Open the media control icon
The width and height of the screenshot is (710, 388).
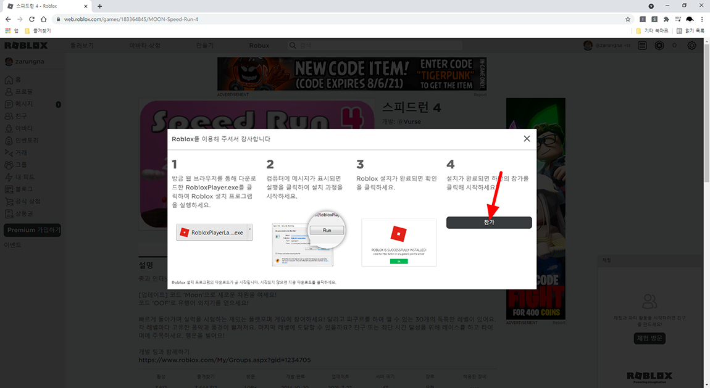tap(678, 19)
